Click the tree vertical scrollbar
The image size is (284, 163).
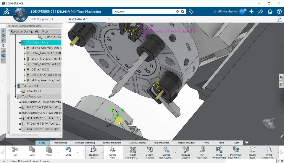pos(8,112)
